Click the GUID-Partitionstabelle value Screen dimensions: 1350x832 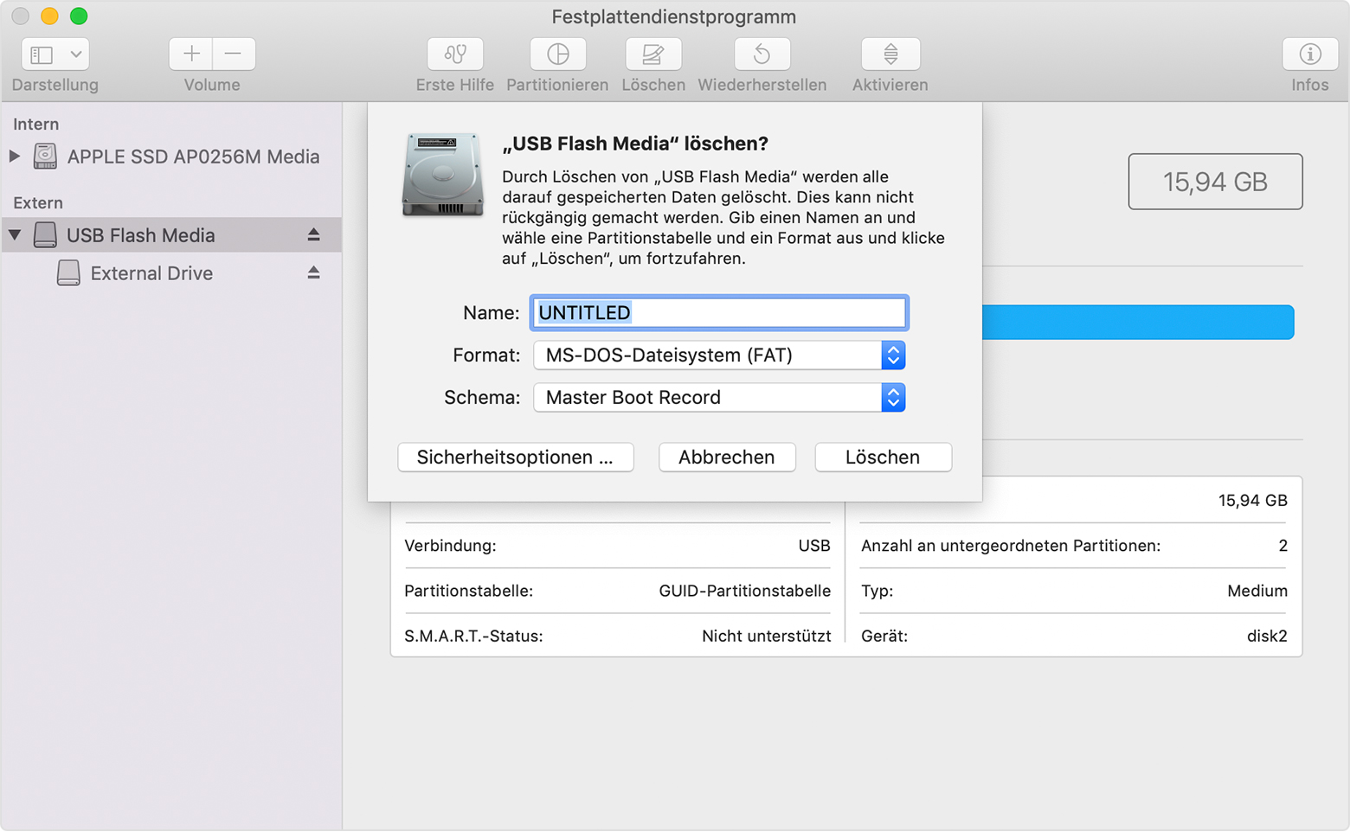point(744,591)
